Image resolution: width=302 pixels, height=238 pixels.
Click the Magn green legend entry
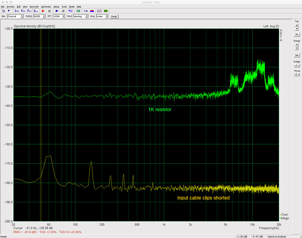(284, 218)
